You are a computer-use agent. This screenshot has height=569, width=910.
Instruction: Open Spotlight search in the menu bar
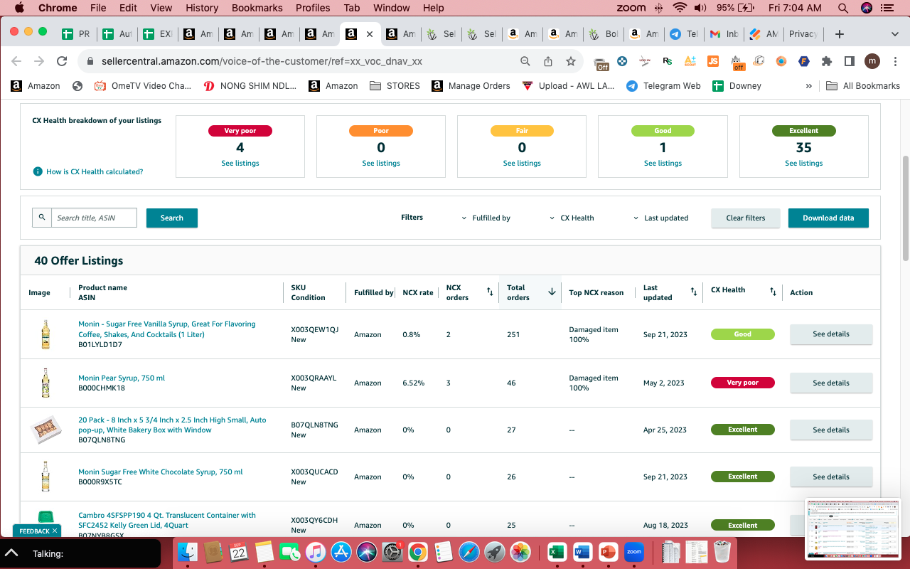pyautogui.click(x=843, y=8)
